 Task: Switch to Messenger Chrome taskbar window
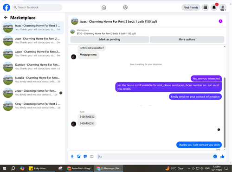[109, 168]
